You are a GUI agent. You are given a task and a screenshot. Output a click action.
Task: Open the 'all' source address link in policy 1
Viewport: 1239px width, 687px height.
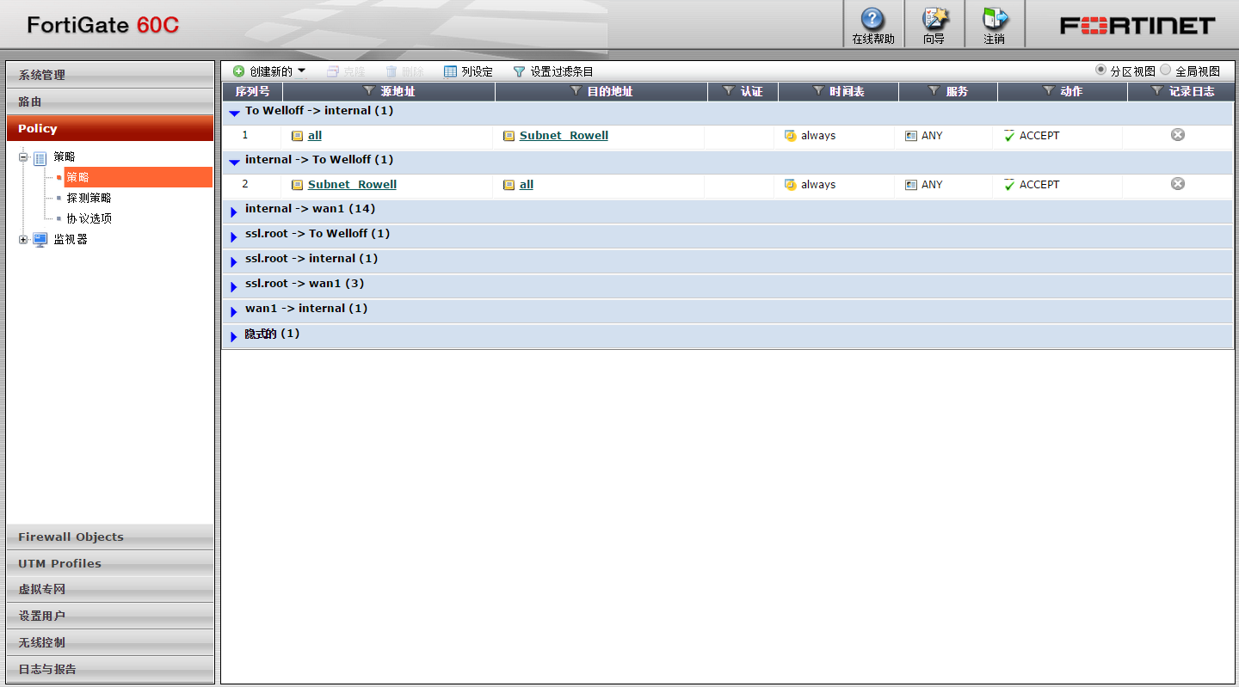pyautogui.click(x=315, y=136)
